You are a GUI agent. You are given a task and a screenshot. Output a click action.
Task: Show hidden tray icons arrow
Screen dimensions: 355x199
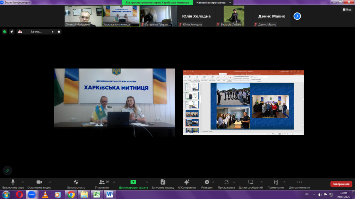click(x=314, y=195)
